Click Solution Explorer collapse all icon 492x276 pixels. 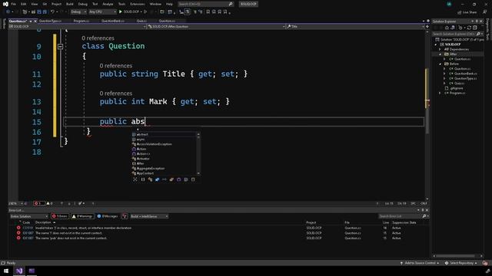coord(475,28)
